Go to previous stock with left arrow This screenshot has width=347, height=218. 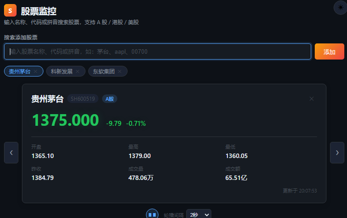pyautogui.click(x=11, y=153)
